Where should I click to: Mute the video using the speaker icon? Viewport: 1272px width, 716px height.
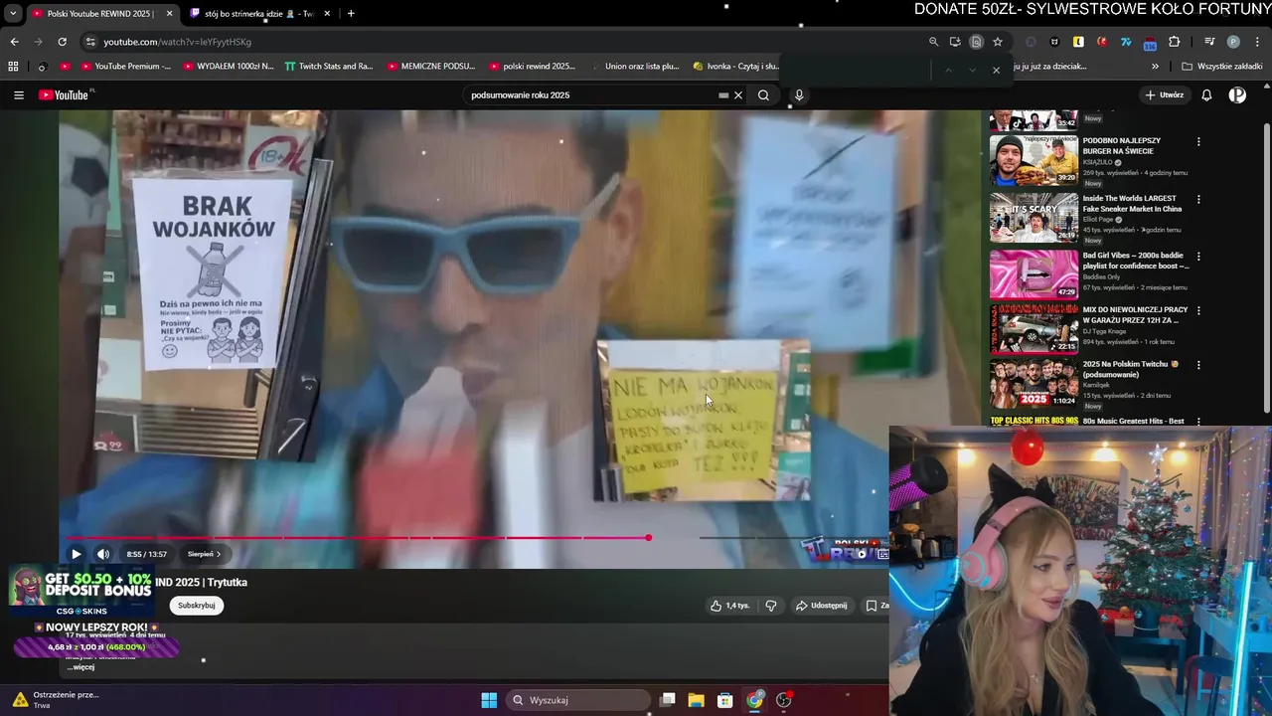[103, 554]
